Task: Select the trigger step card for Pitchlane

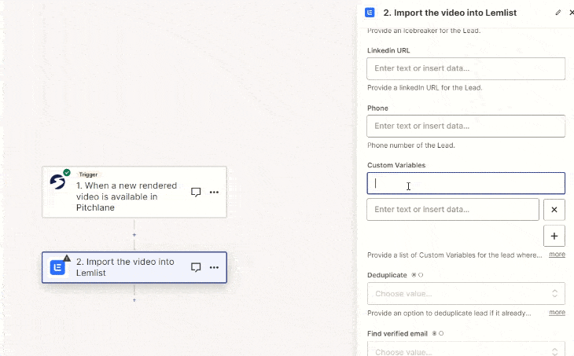Action: pyautogui.click(x=134, y=192)
